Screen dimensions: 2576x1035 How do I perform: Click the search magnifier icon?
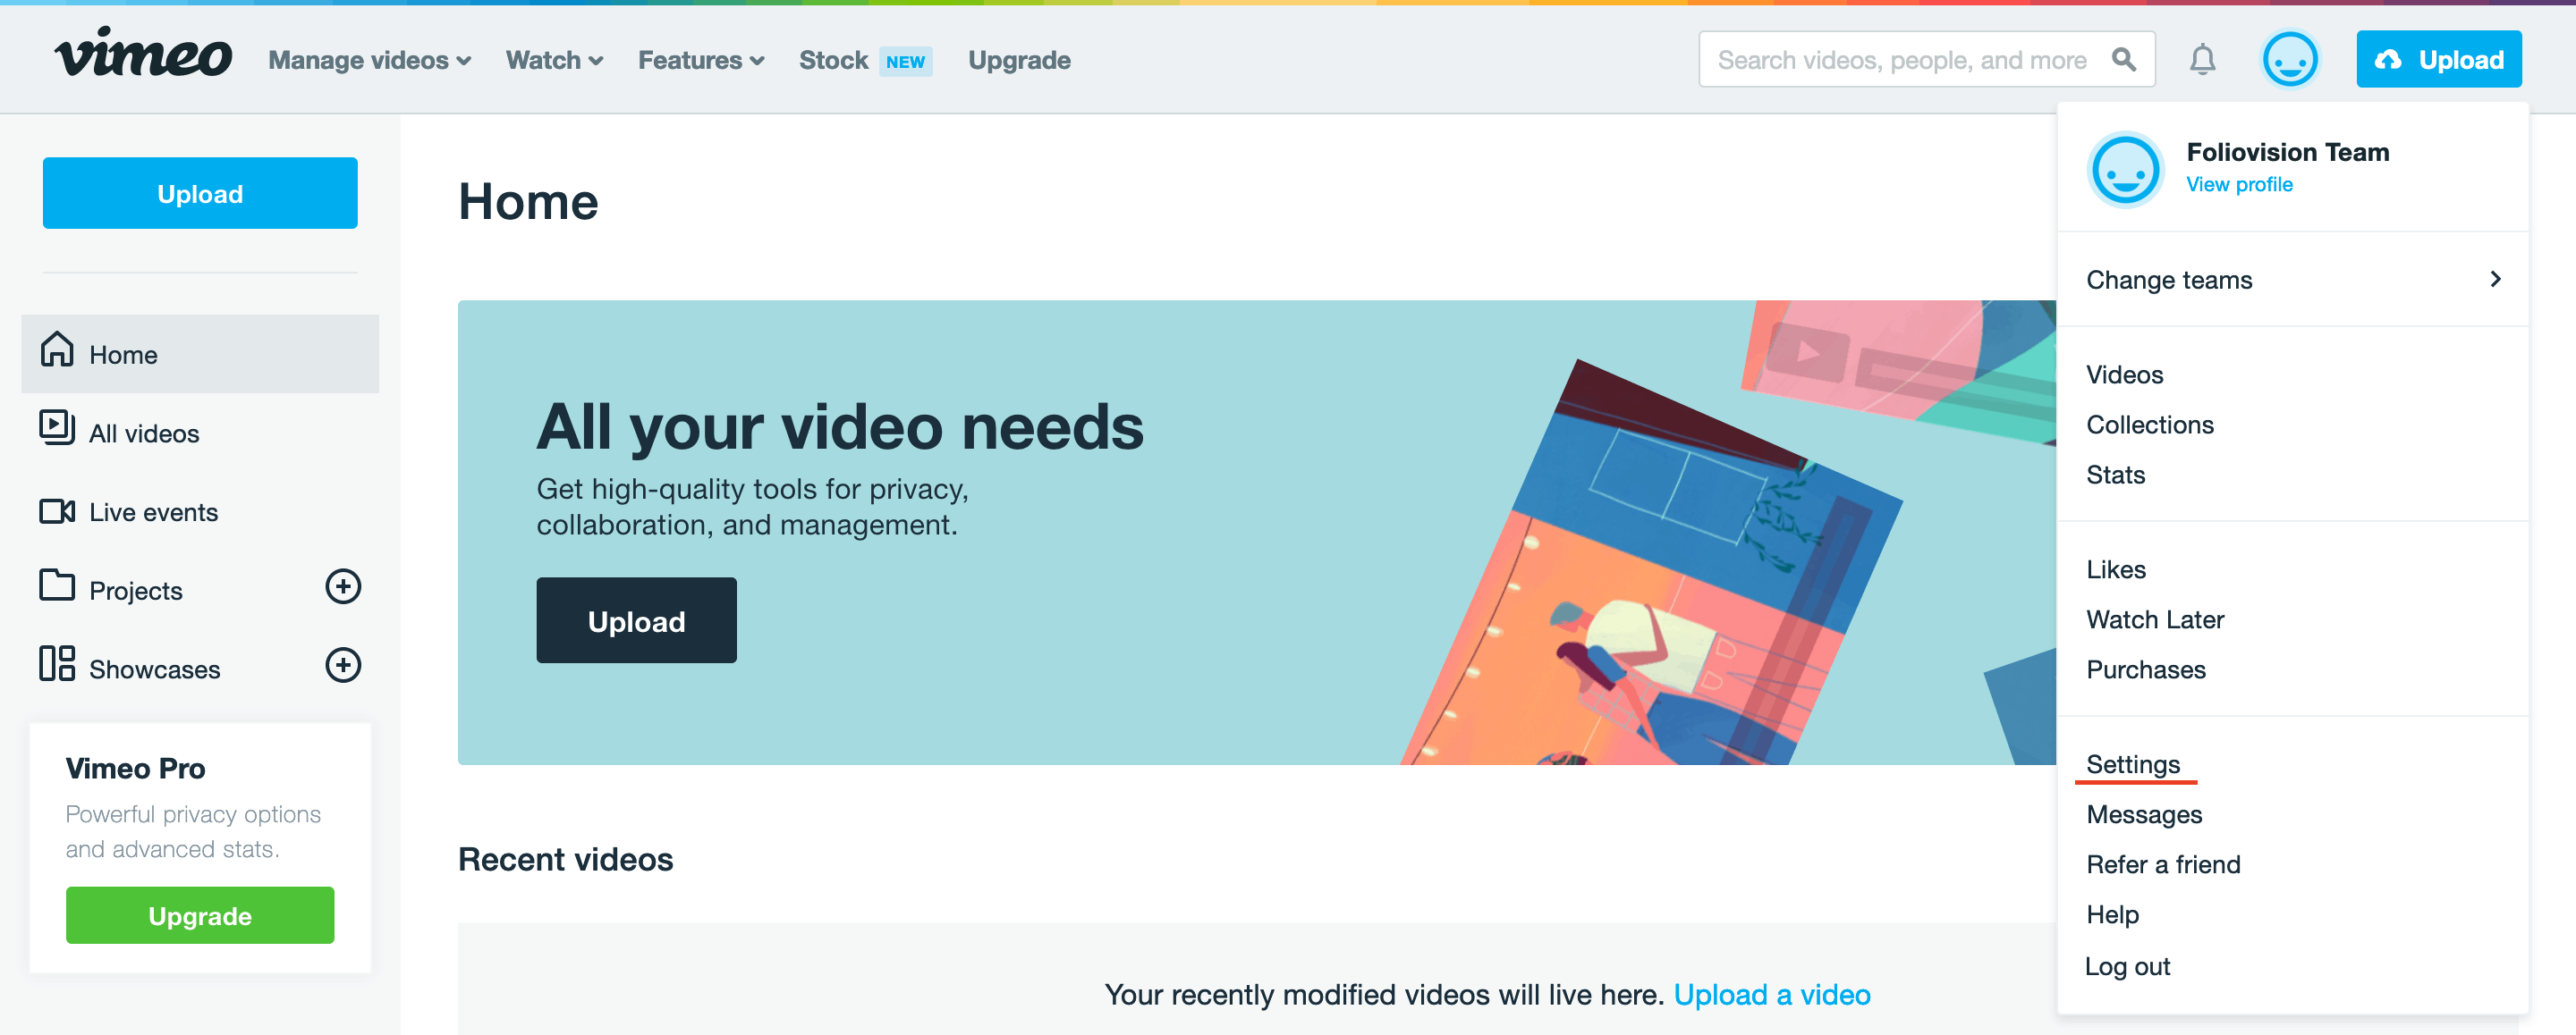[x=2124, y=60]
